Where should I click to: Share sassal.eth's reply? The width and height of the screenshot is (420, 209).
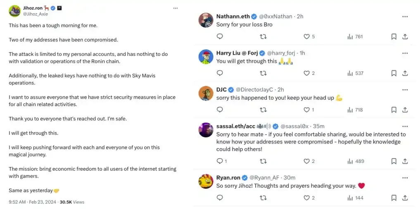405,161
